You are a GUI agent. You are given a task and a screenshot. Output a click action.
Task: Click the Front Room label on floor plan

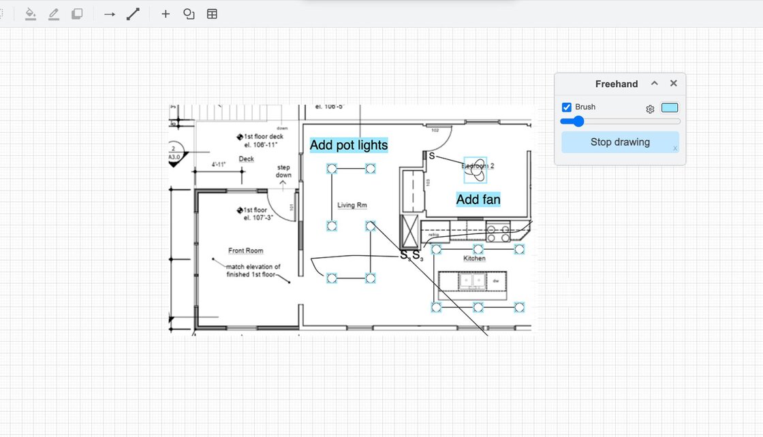pyautogui.click(x=246, y=251)
